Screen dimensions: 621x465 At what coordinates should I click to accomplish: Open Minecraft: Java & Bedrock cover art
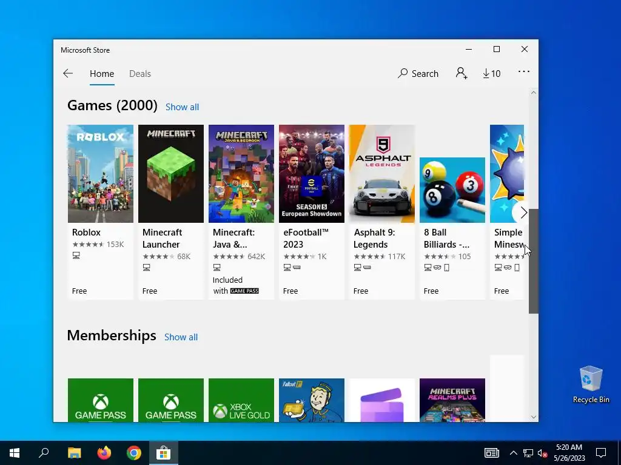(241, 174)
